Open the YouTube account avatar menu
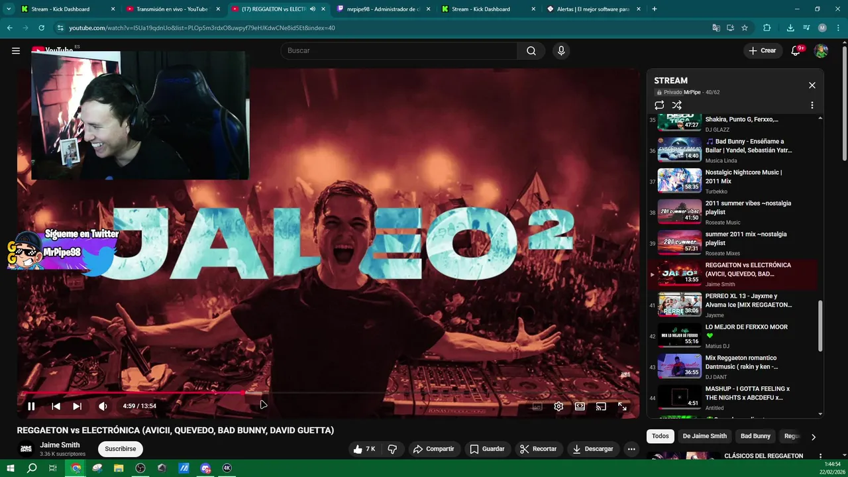848x477 pixels. point(821,50)
